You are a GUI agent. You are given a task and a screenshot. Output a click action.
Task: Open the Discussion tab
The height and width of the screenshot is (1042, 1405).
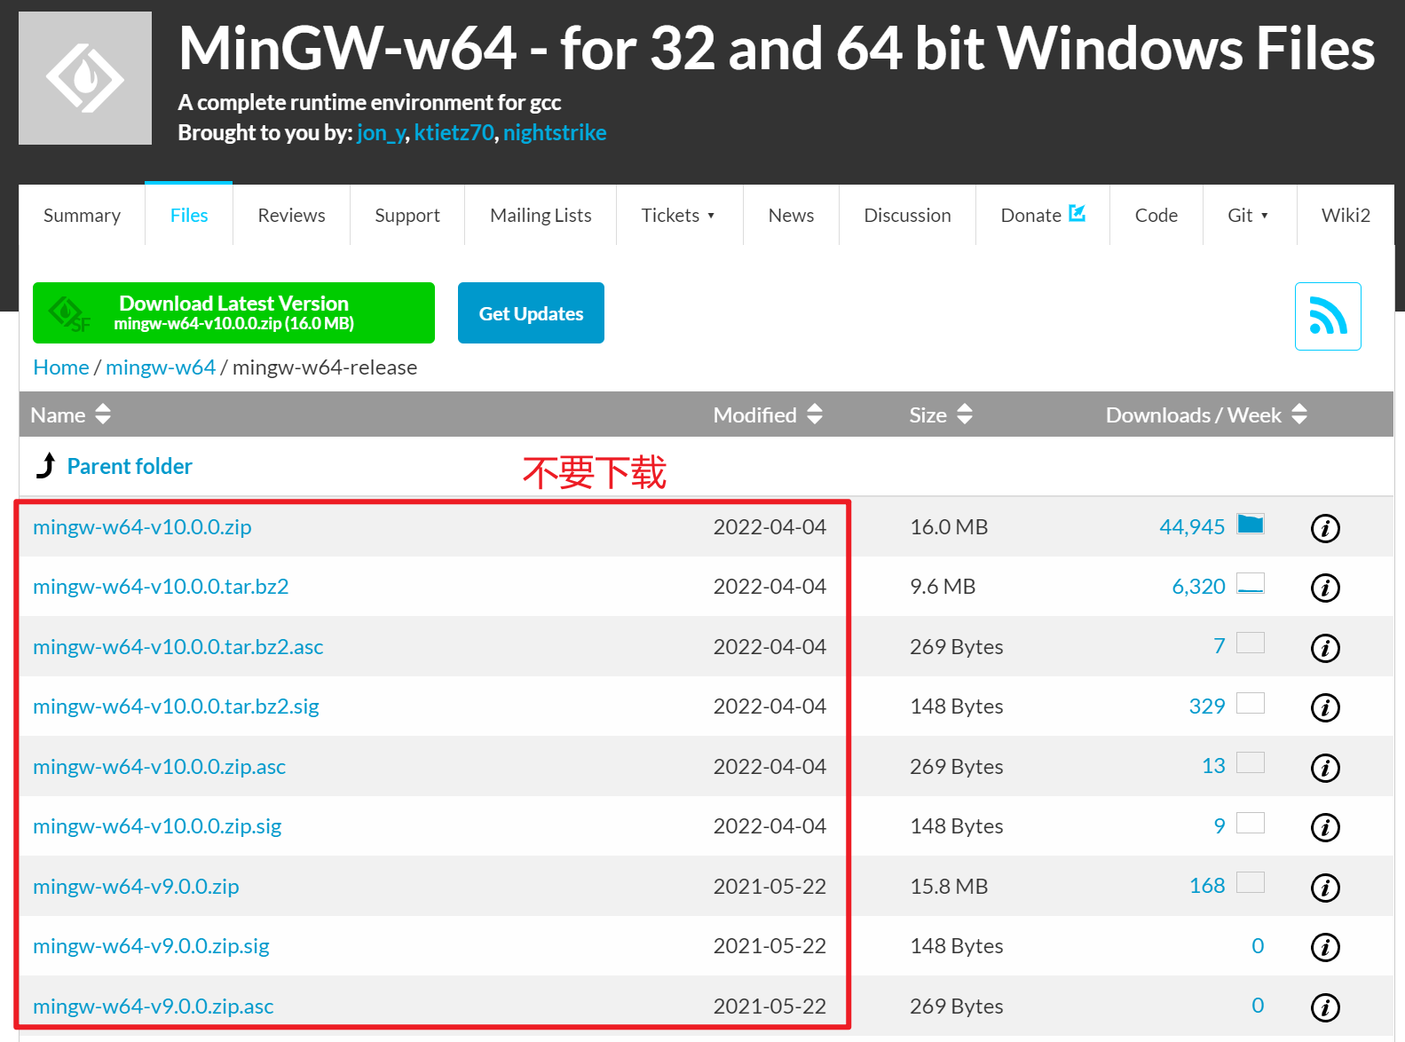click(x=907, y=215)
